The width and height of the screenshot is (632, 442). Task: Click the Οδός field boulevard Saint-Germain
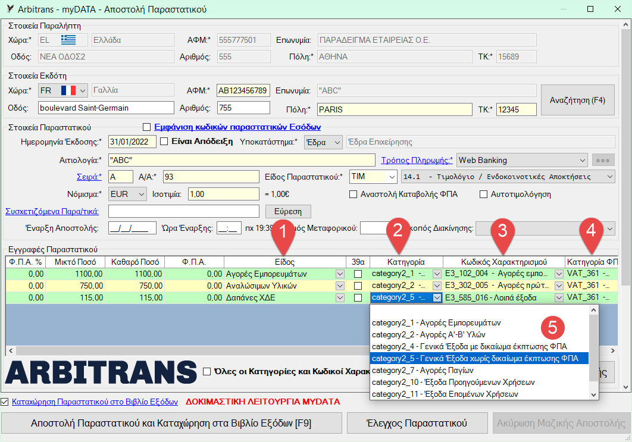pyautogui.click(x=106, y=108)
